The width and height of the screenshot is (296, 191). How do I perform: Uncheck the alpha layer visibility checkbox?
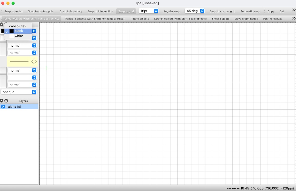(3, 107)
